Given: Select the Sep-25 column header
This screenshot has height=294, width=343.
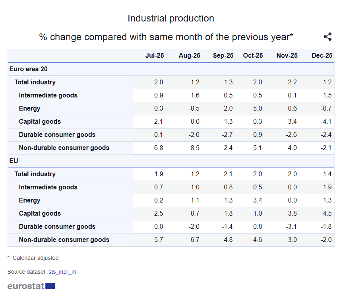Looking at the screenshot, I should (x=223, y=56).
